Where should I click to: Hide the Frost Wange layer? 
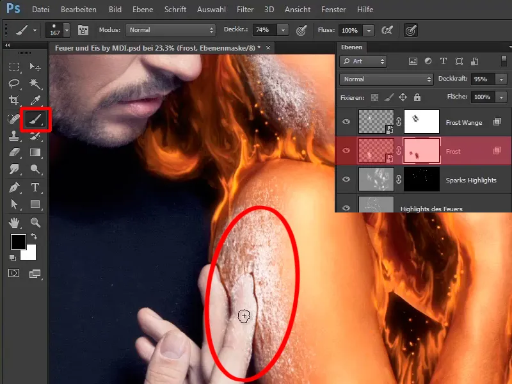point(346,122)
